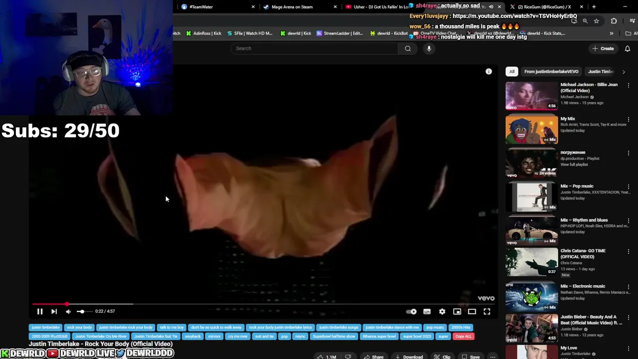
Task: Search with your voice microphone
Action: 429,48
